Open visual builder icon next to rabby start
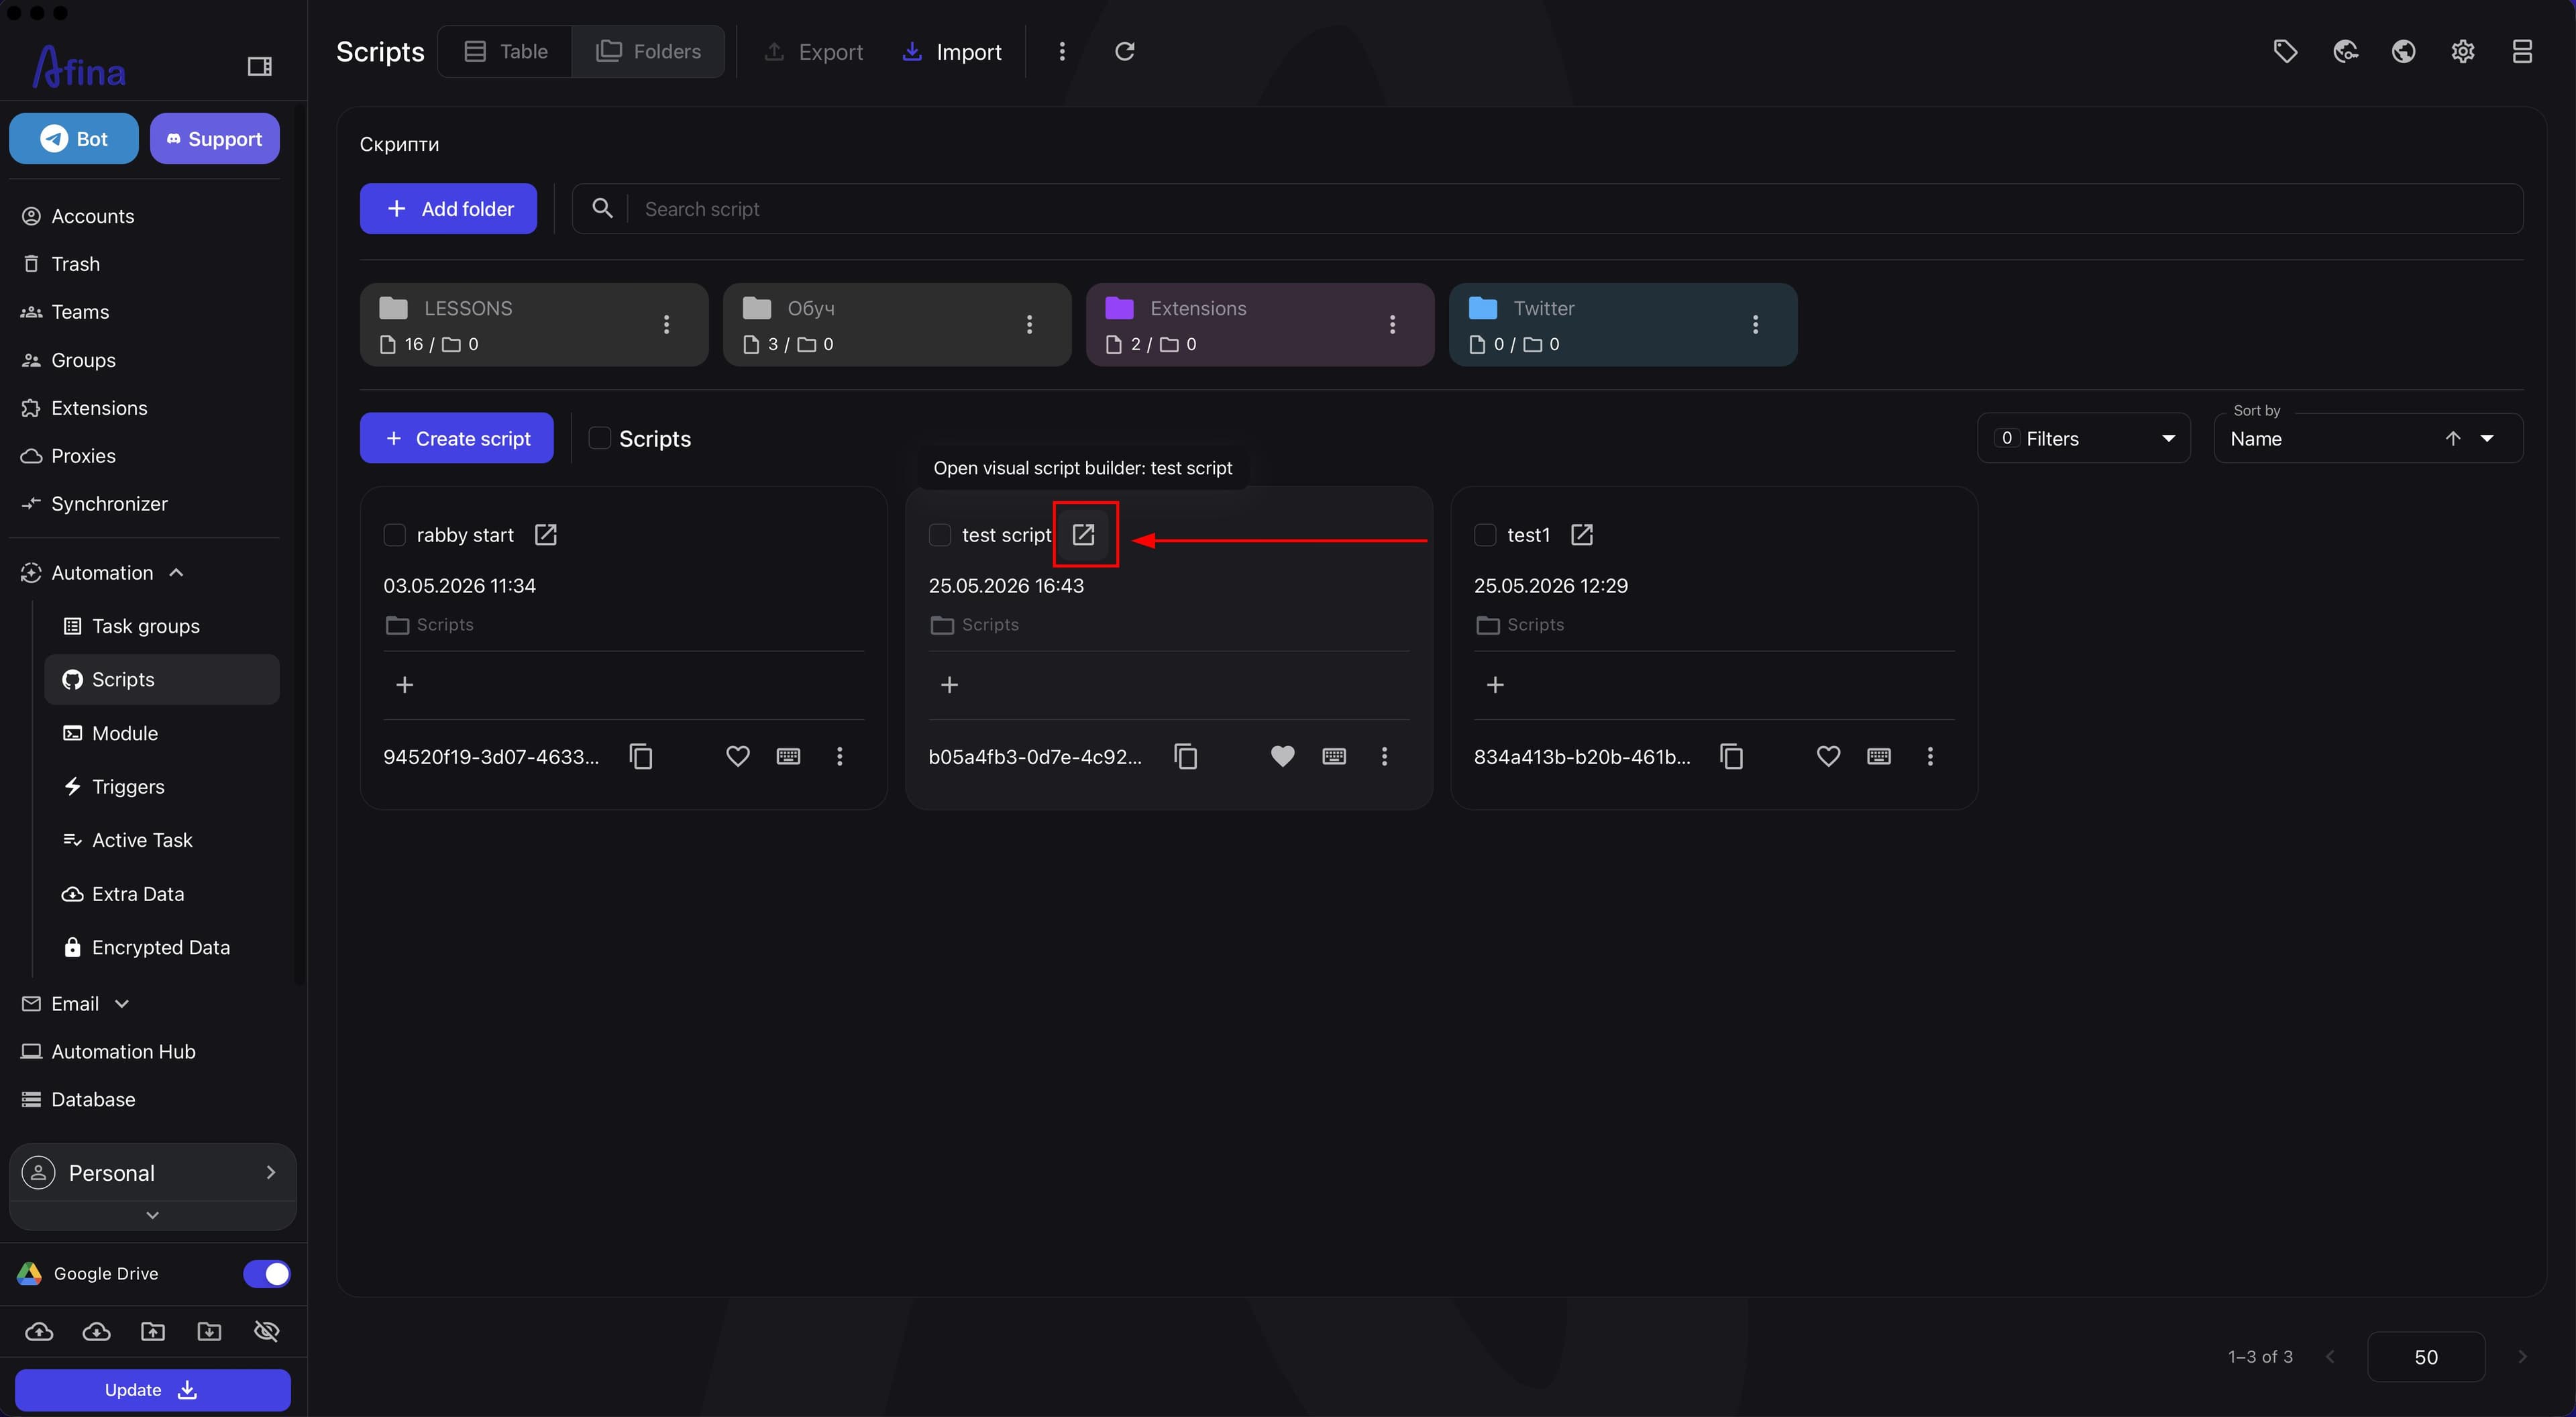Viewport: 2576px width, 1417px height. (545, 534)
